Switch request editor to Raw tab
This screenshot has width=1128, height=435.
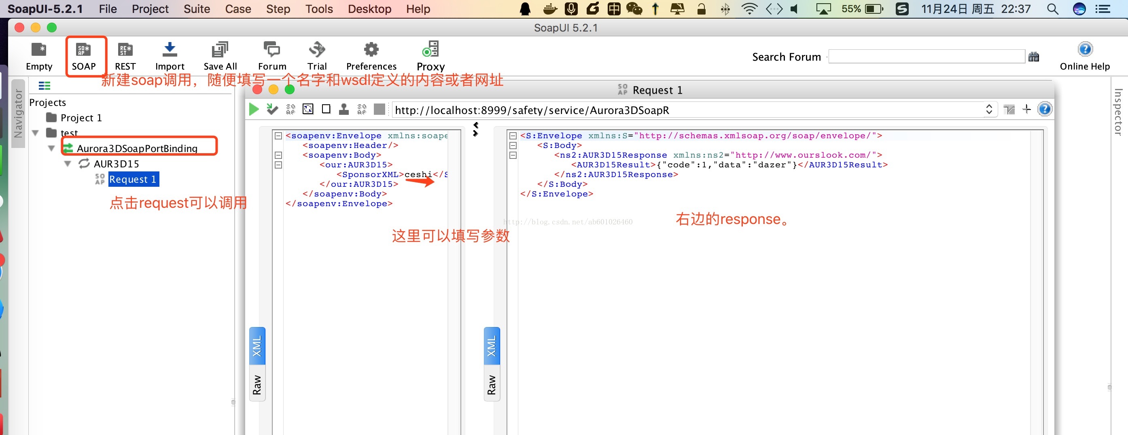point(257,384)
